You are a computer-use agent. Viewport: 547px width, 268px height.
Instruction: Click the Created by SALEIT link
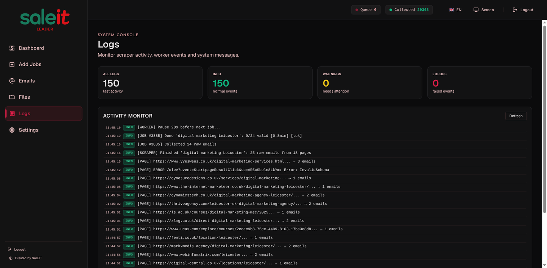25,258
